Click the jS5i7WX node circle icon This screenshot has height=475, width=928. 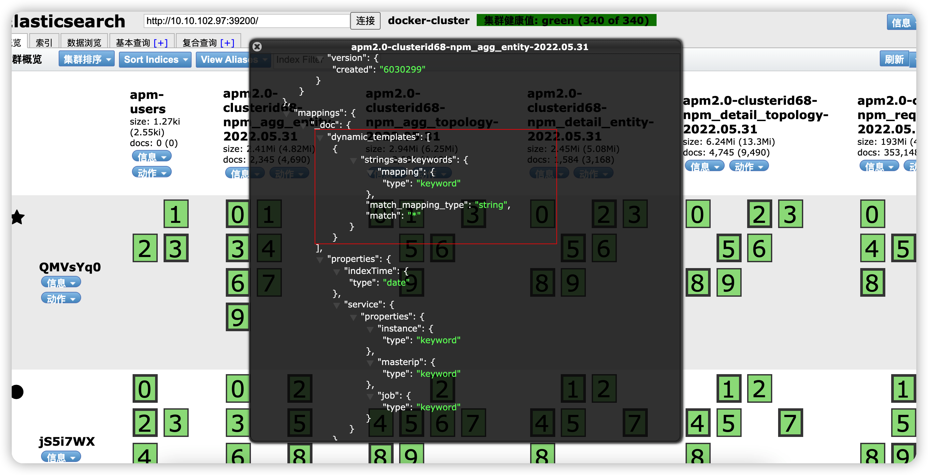(x=17, y=392)
